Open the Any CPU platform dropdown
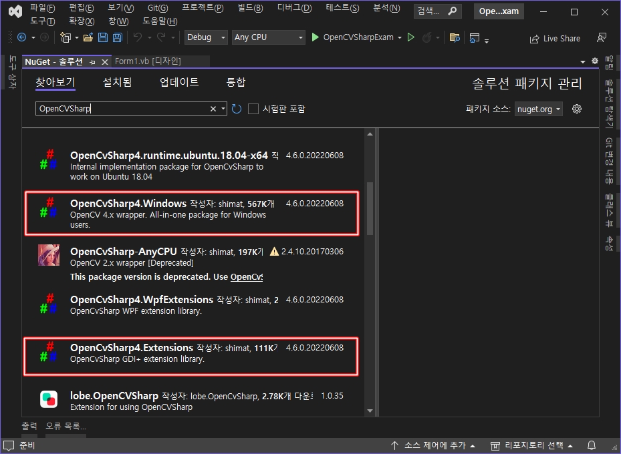Viewport: 621px width, 454px height. [x=269, y=37]
